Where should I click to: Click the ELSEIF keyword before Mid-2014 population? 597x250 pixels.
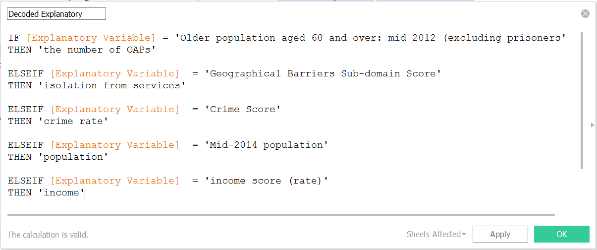coord(26,145)
